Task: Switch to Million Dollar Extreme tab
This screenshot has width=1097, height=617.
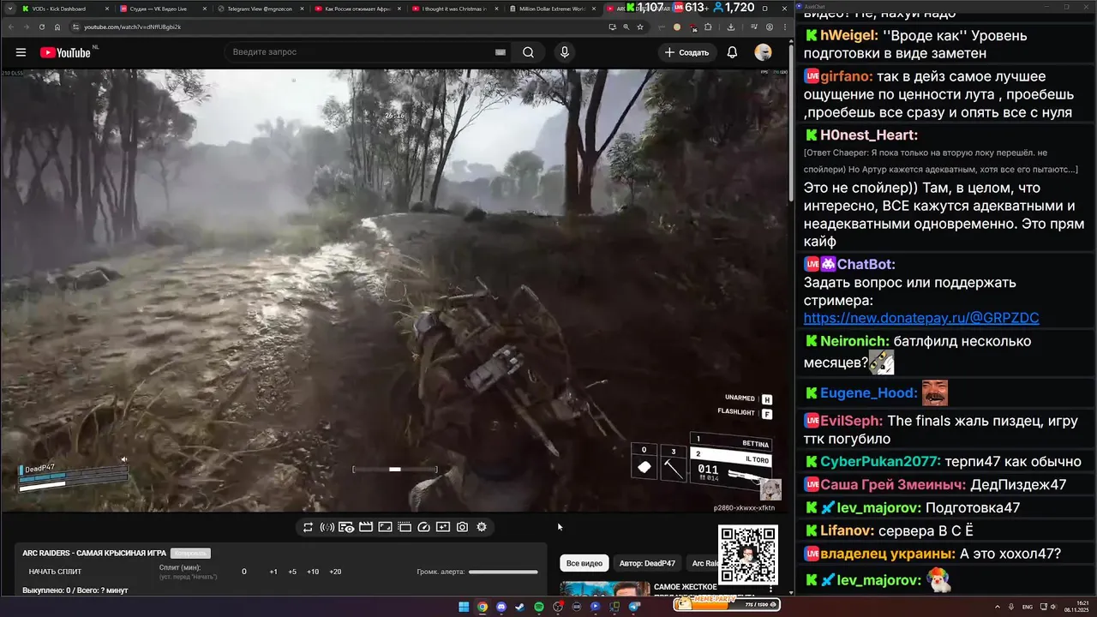Action: [551, 9]
